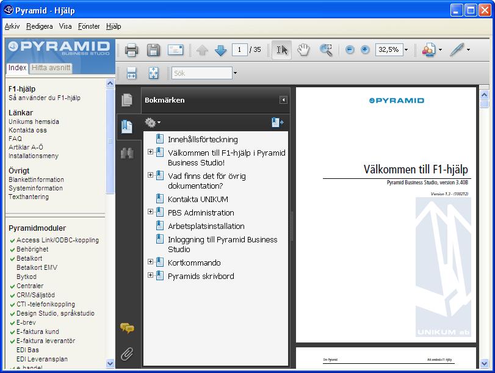Click the Zoom in plus button
The width and height of the screenshot is (495, 373).
[x=365, y=49]
